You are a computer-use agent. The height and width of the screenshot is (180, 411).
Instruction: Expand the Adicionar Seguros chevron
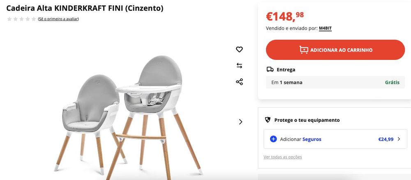pos(399,139)
